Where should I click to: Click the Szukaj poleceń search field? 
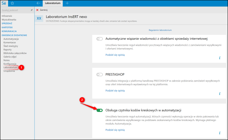coord(15,10)
